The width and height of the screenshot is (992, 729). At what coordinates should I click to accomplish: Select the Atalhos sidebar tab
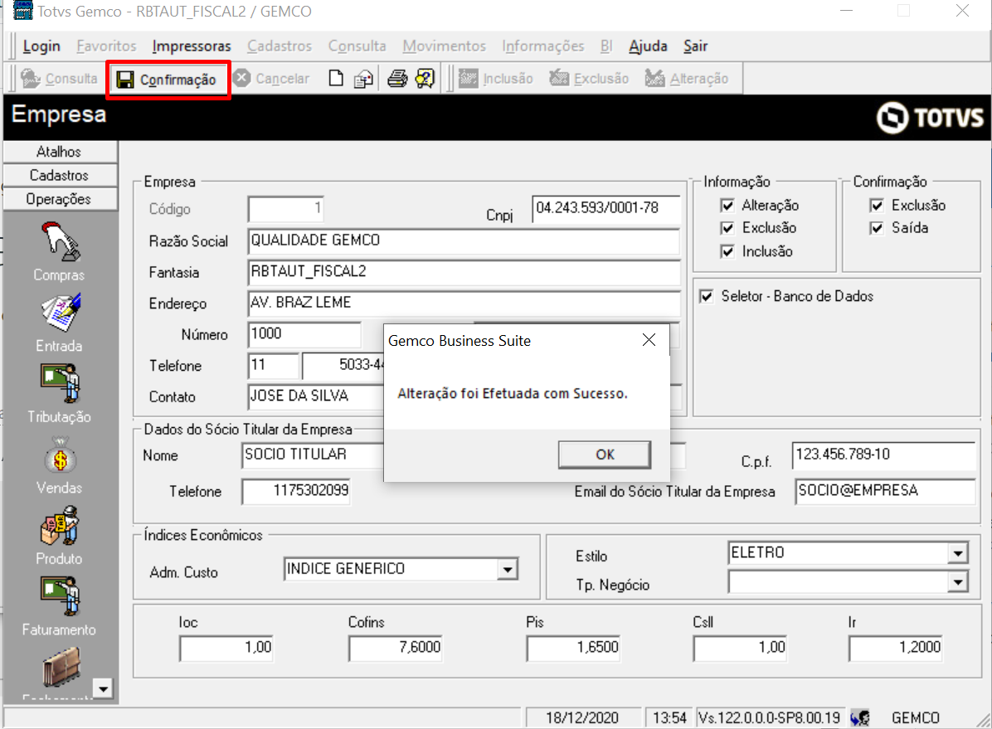click(60, 152)
